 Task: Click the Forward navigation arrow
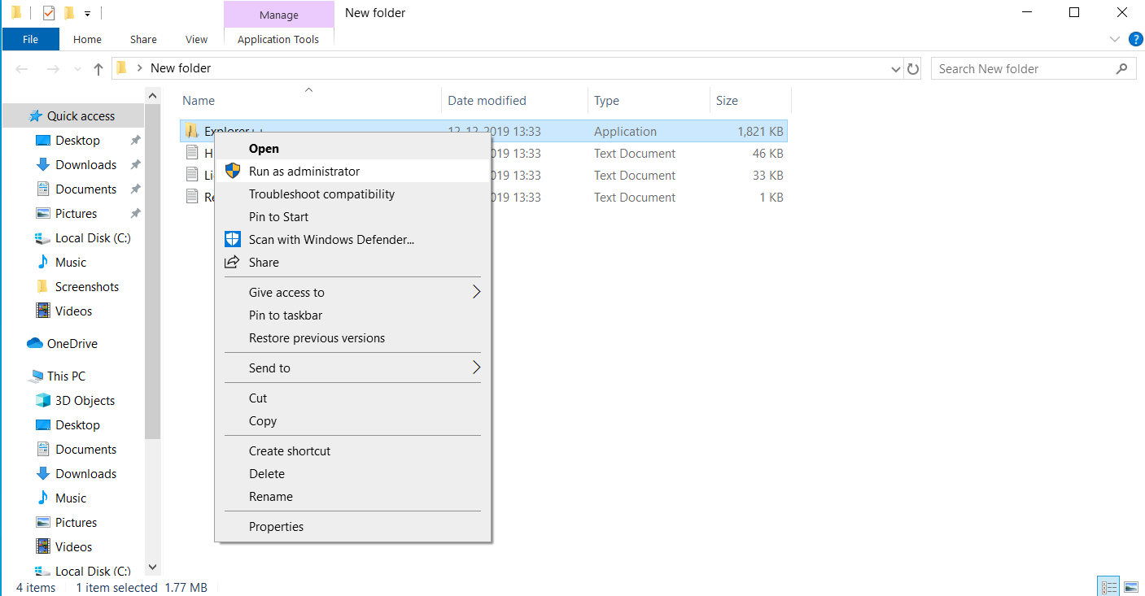53,69
